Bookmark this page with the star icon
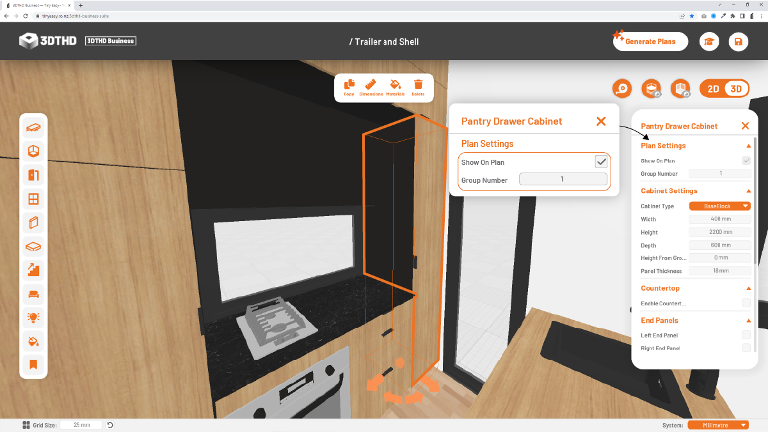The width and height of the screenshot is (768, 432). pos(692,16)
